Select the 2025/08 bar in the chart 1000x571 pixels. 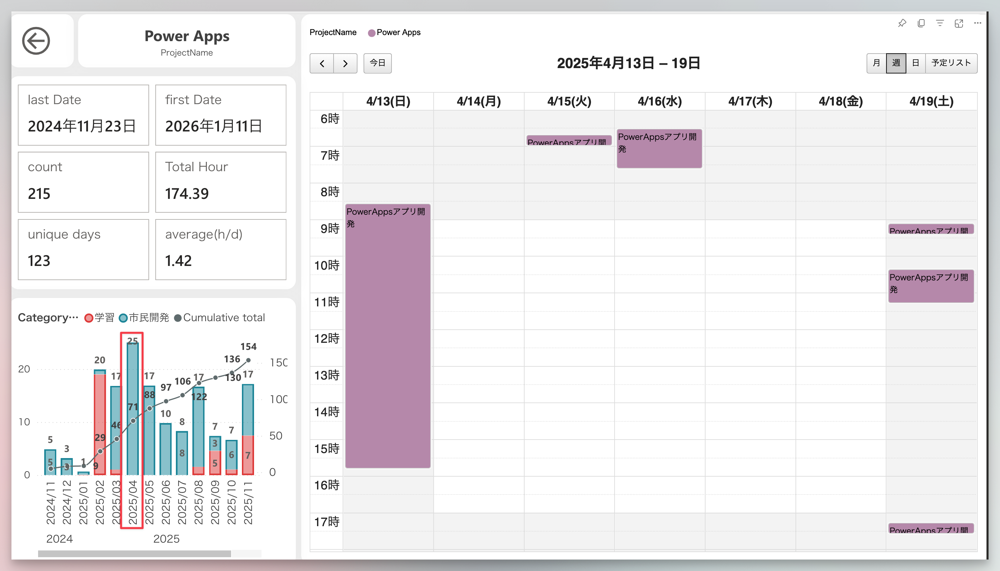click(x=198, y=431)
